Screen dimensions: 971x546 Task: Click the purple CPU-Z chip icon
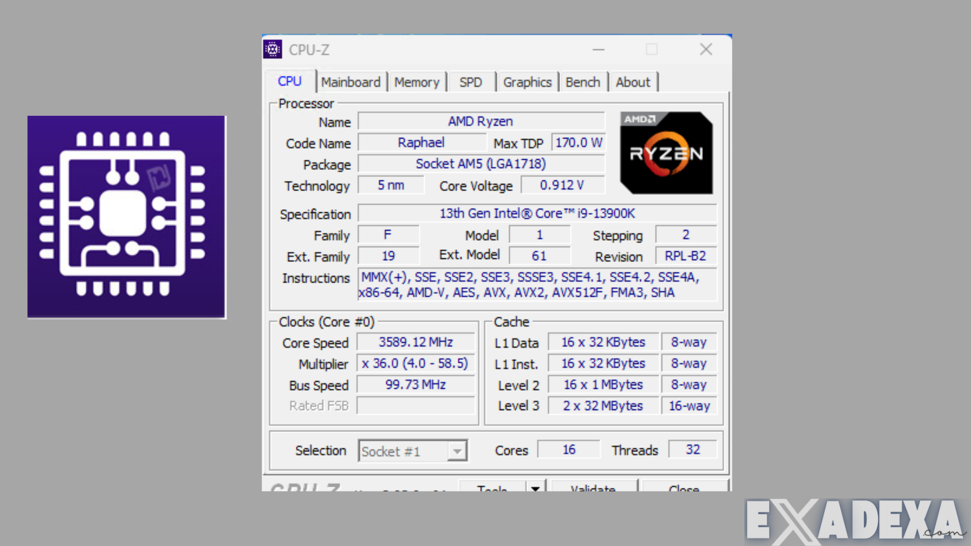tap(126, 216)
